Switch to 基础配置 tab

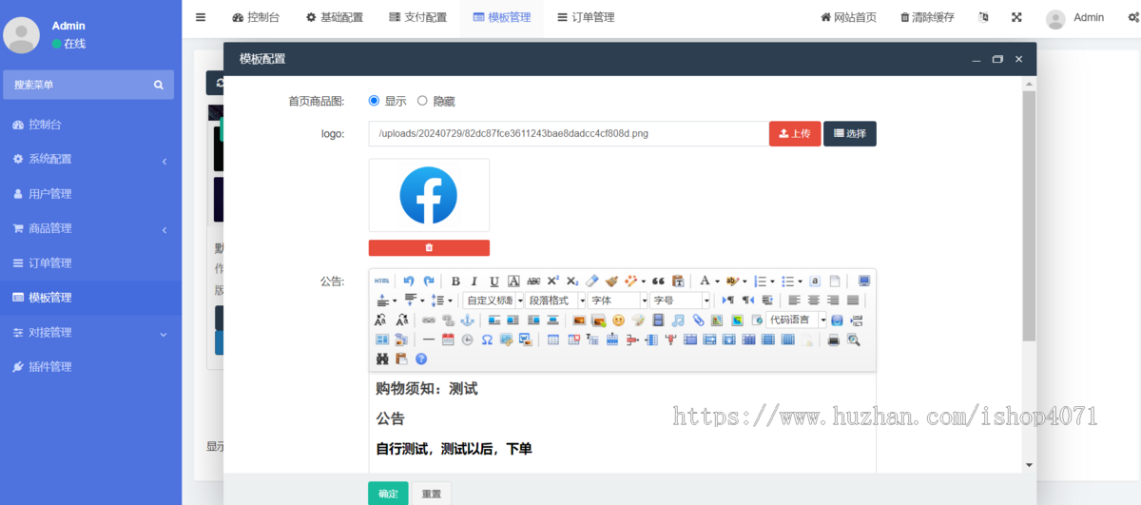(334, 17)
